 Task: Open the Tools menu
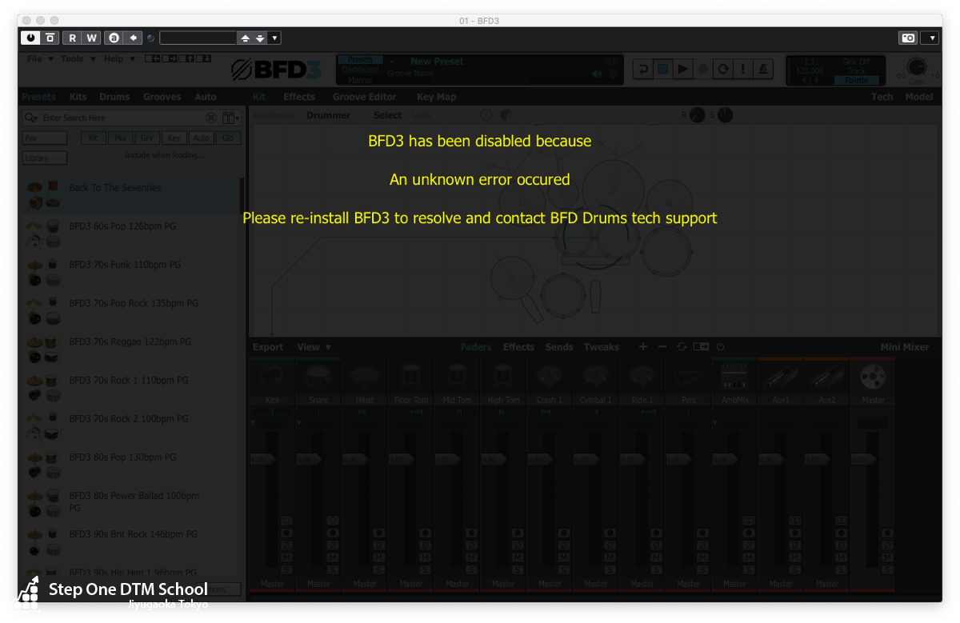pos(78,59)
